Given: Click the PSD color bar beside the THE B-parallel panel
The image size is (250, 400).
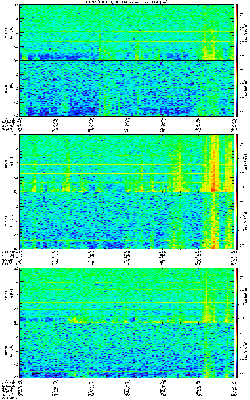Looking at the screenshot, I should (237, 350).
